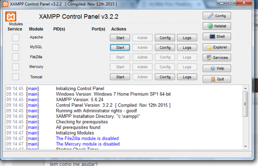Click the FileZilla Config button
The width and height of the screenshot is (258, 166).
pos(165,57)
